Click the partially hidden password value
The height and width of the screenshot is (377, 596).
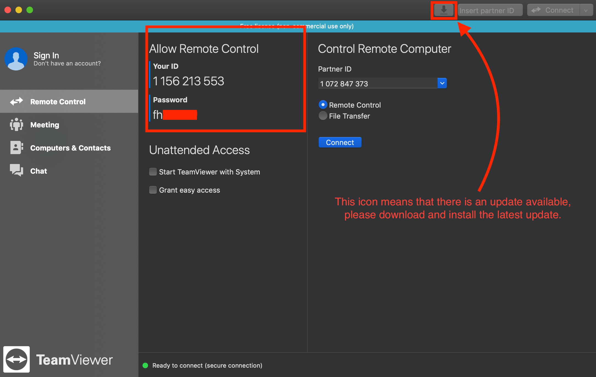click(175, 115)
